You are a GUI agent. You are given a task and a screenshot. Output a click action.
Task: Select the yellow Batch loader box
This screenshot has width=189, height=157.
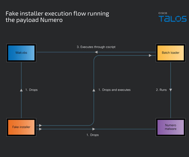tap(170, 53)
